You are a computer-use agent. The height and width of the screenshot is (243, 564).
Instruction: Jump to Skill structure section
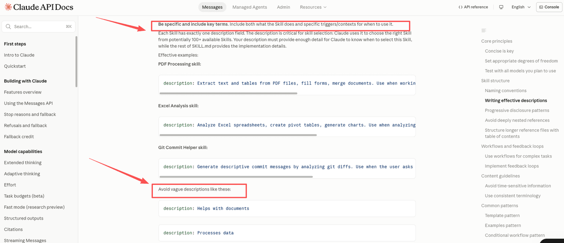point(495,81)
